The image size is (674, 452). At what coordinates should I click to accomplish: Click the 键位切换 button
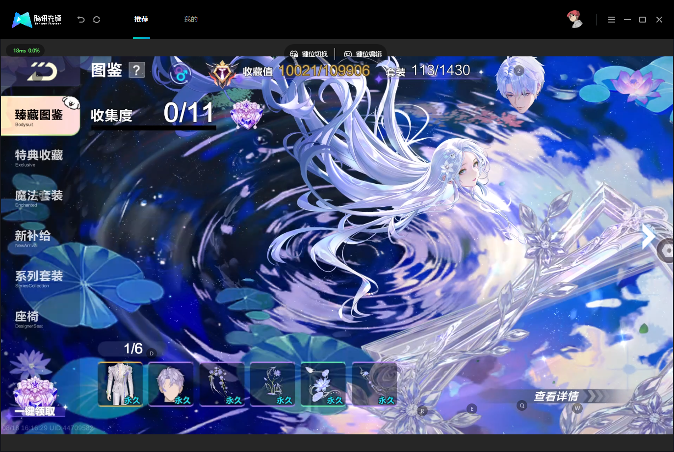click(x=309, y=54)
